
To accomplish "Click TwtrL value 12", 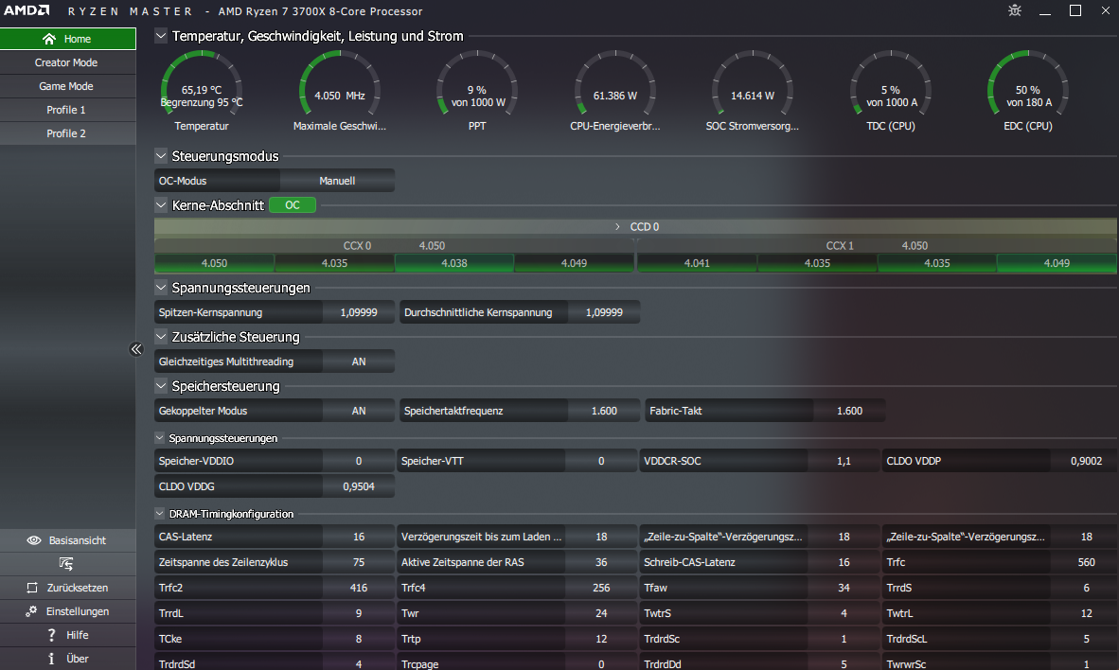I will 1085,613.
